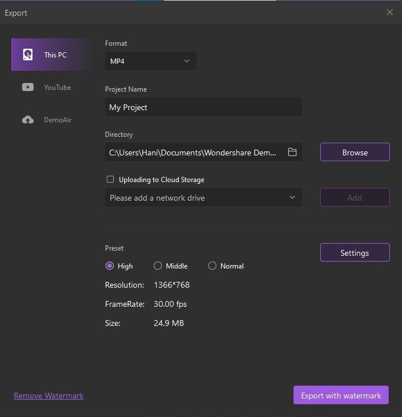Switch to the DemoAir export tab

tap(57, 120)
